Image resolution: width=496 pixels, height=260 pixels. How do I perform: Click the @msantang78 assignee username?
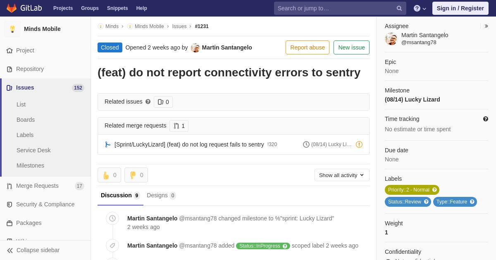pos(419,42)
